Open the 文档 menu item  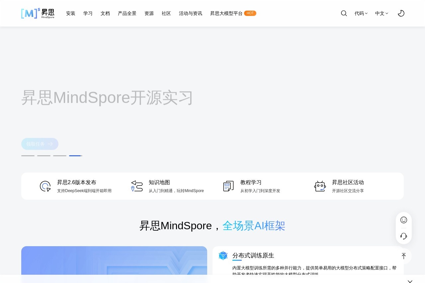click(105, 13)
